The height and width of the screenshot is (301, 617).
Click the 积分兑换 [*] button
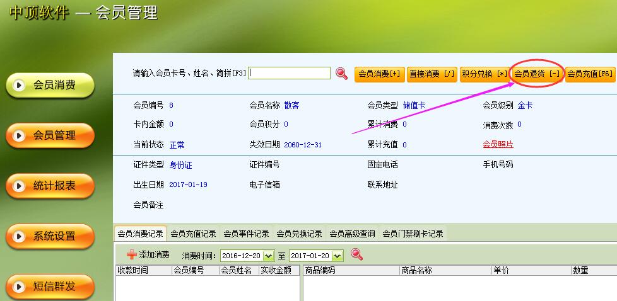pyautogui.click(x=485, y=74)
